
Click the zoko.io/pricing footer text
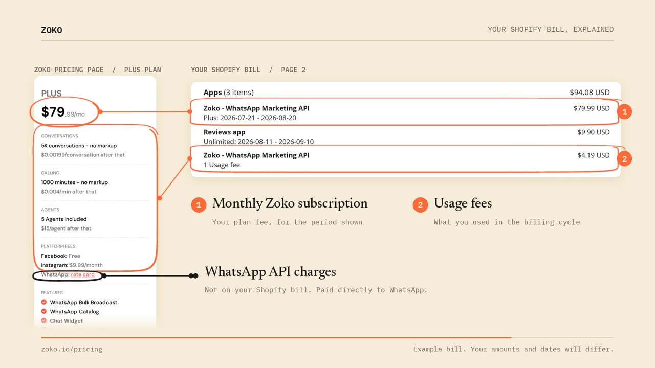point(72,349)
